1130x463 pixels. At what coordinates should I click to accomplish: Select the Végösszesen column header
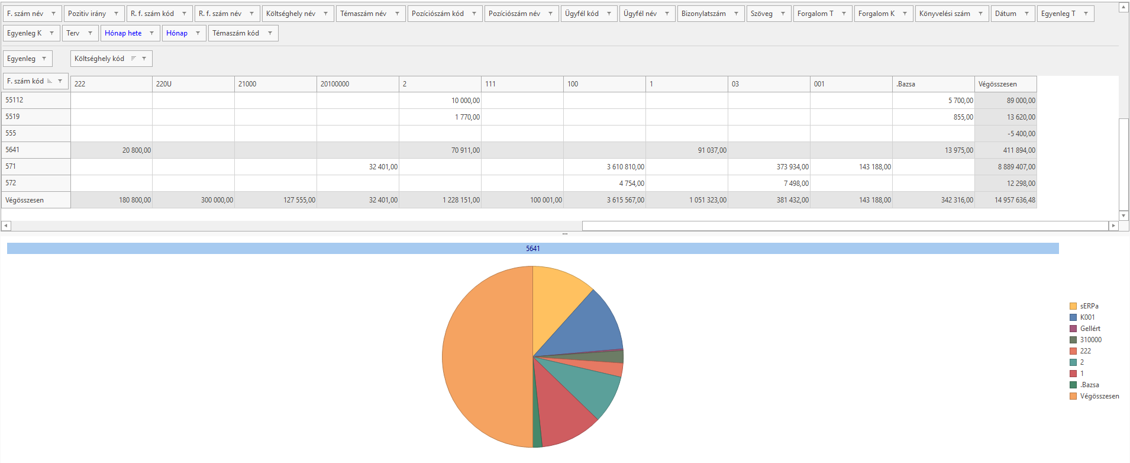pos(1005,84)
